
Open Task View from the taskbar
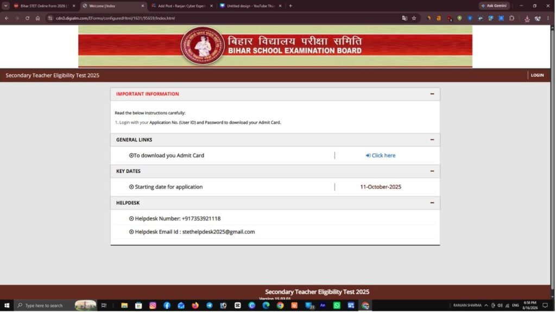click(104, 305)
